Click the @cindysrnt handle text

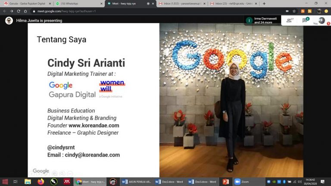tap(61, 147)
